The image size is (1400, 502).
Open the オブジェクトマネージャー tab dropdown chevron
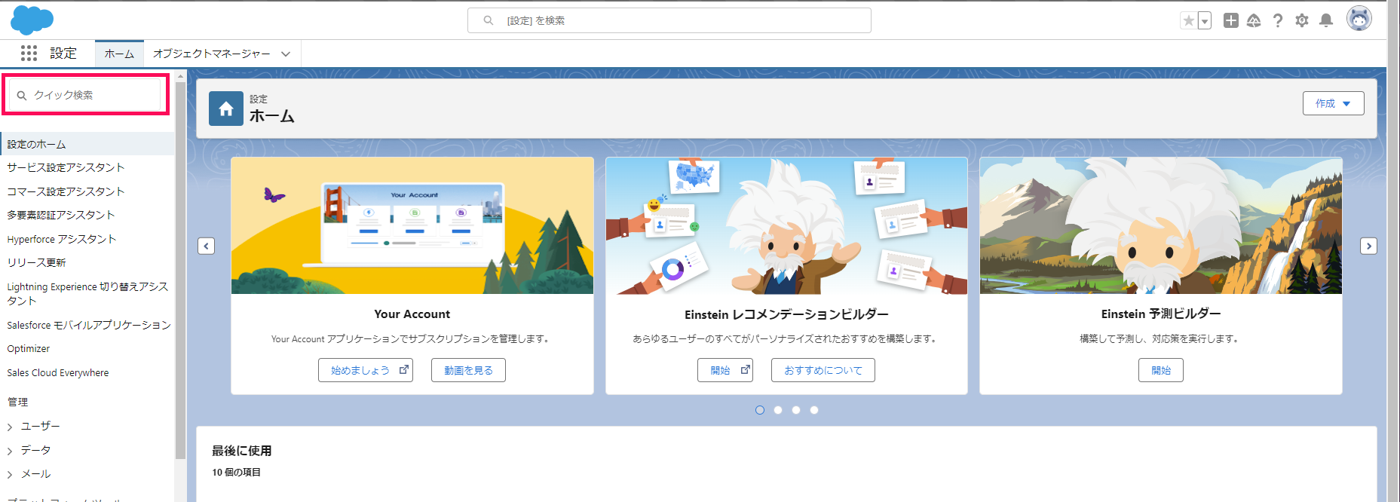point(286,54)
